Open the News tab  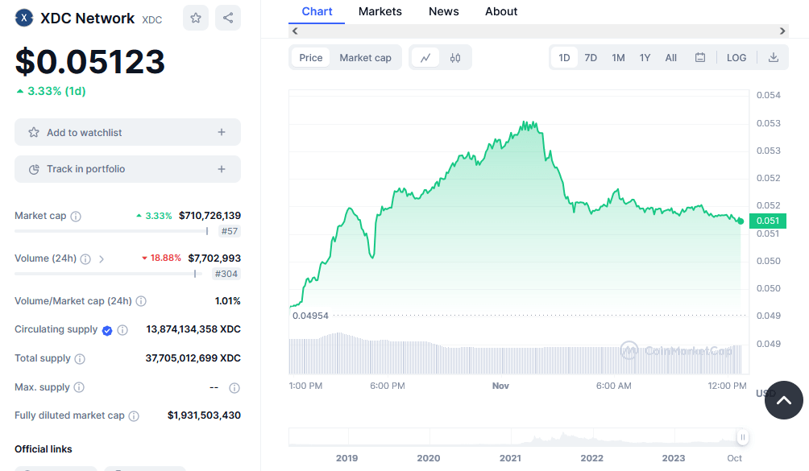coord(443,11)
